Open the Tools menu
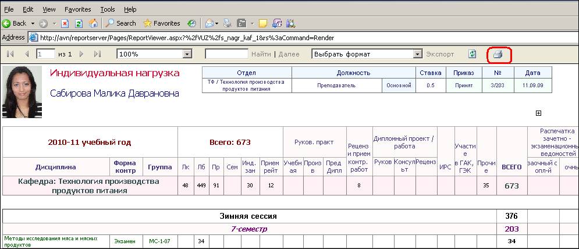Screen dimensions: 579x249 (108, 9)
